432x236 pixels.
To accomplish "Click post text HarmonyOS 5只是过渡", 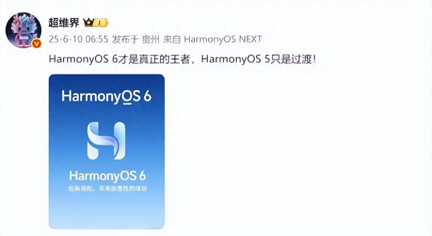I will [x=256, y=59].
